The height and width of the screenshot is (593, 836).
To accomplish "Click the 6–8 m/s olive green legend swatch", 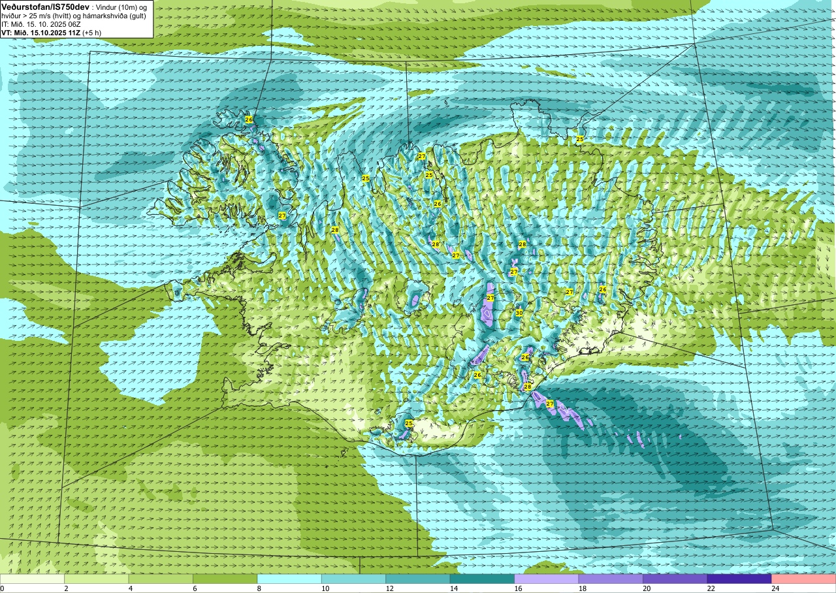I will click(225, 579).
